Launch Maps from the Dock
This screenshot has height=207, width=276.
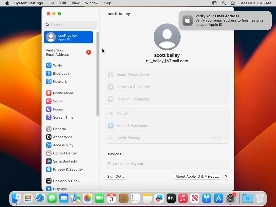pos(76,198)
